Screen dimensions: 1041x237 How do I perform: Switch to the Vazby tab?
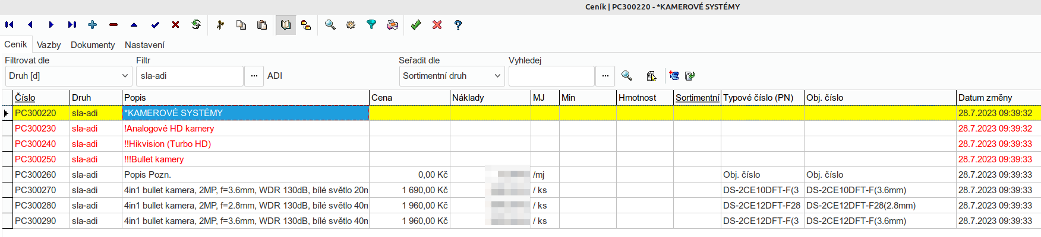pos(49,45)
